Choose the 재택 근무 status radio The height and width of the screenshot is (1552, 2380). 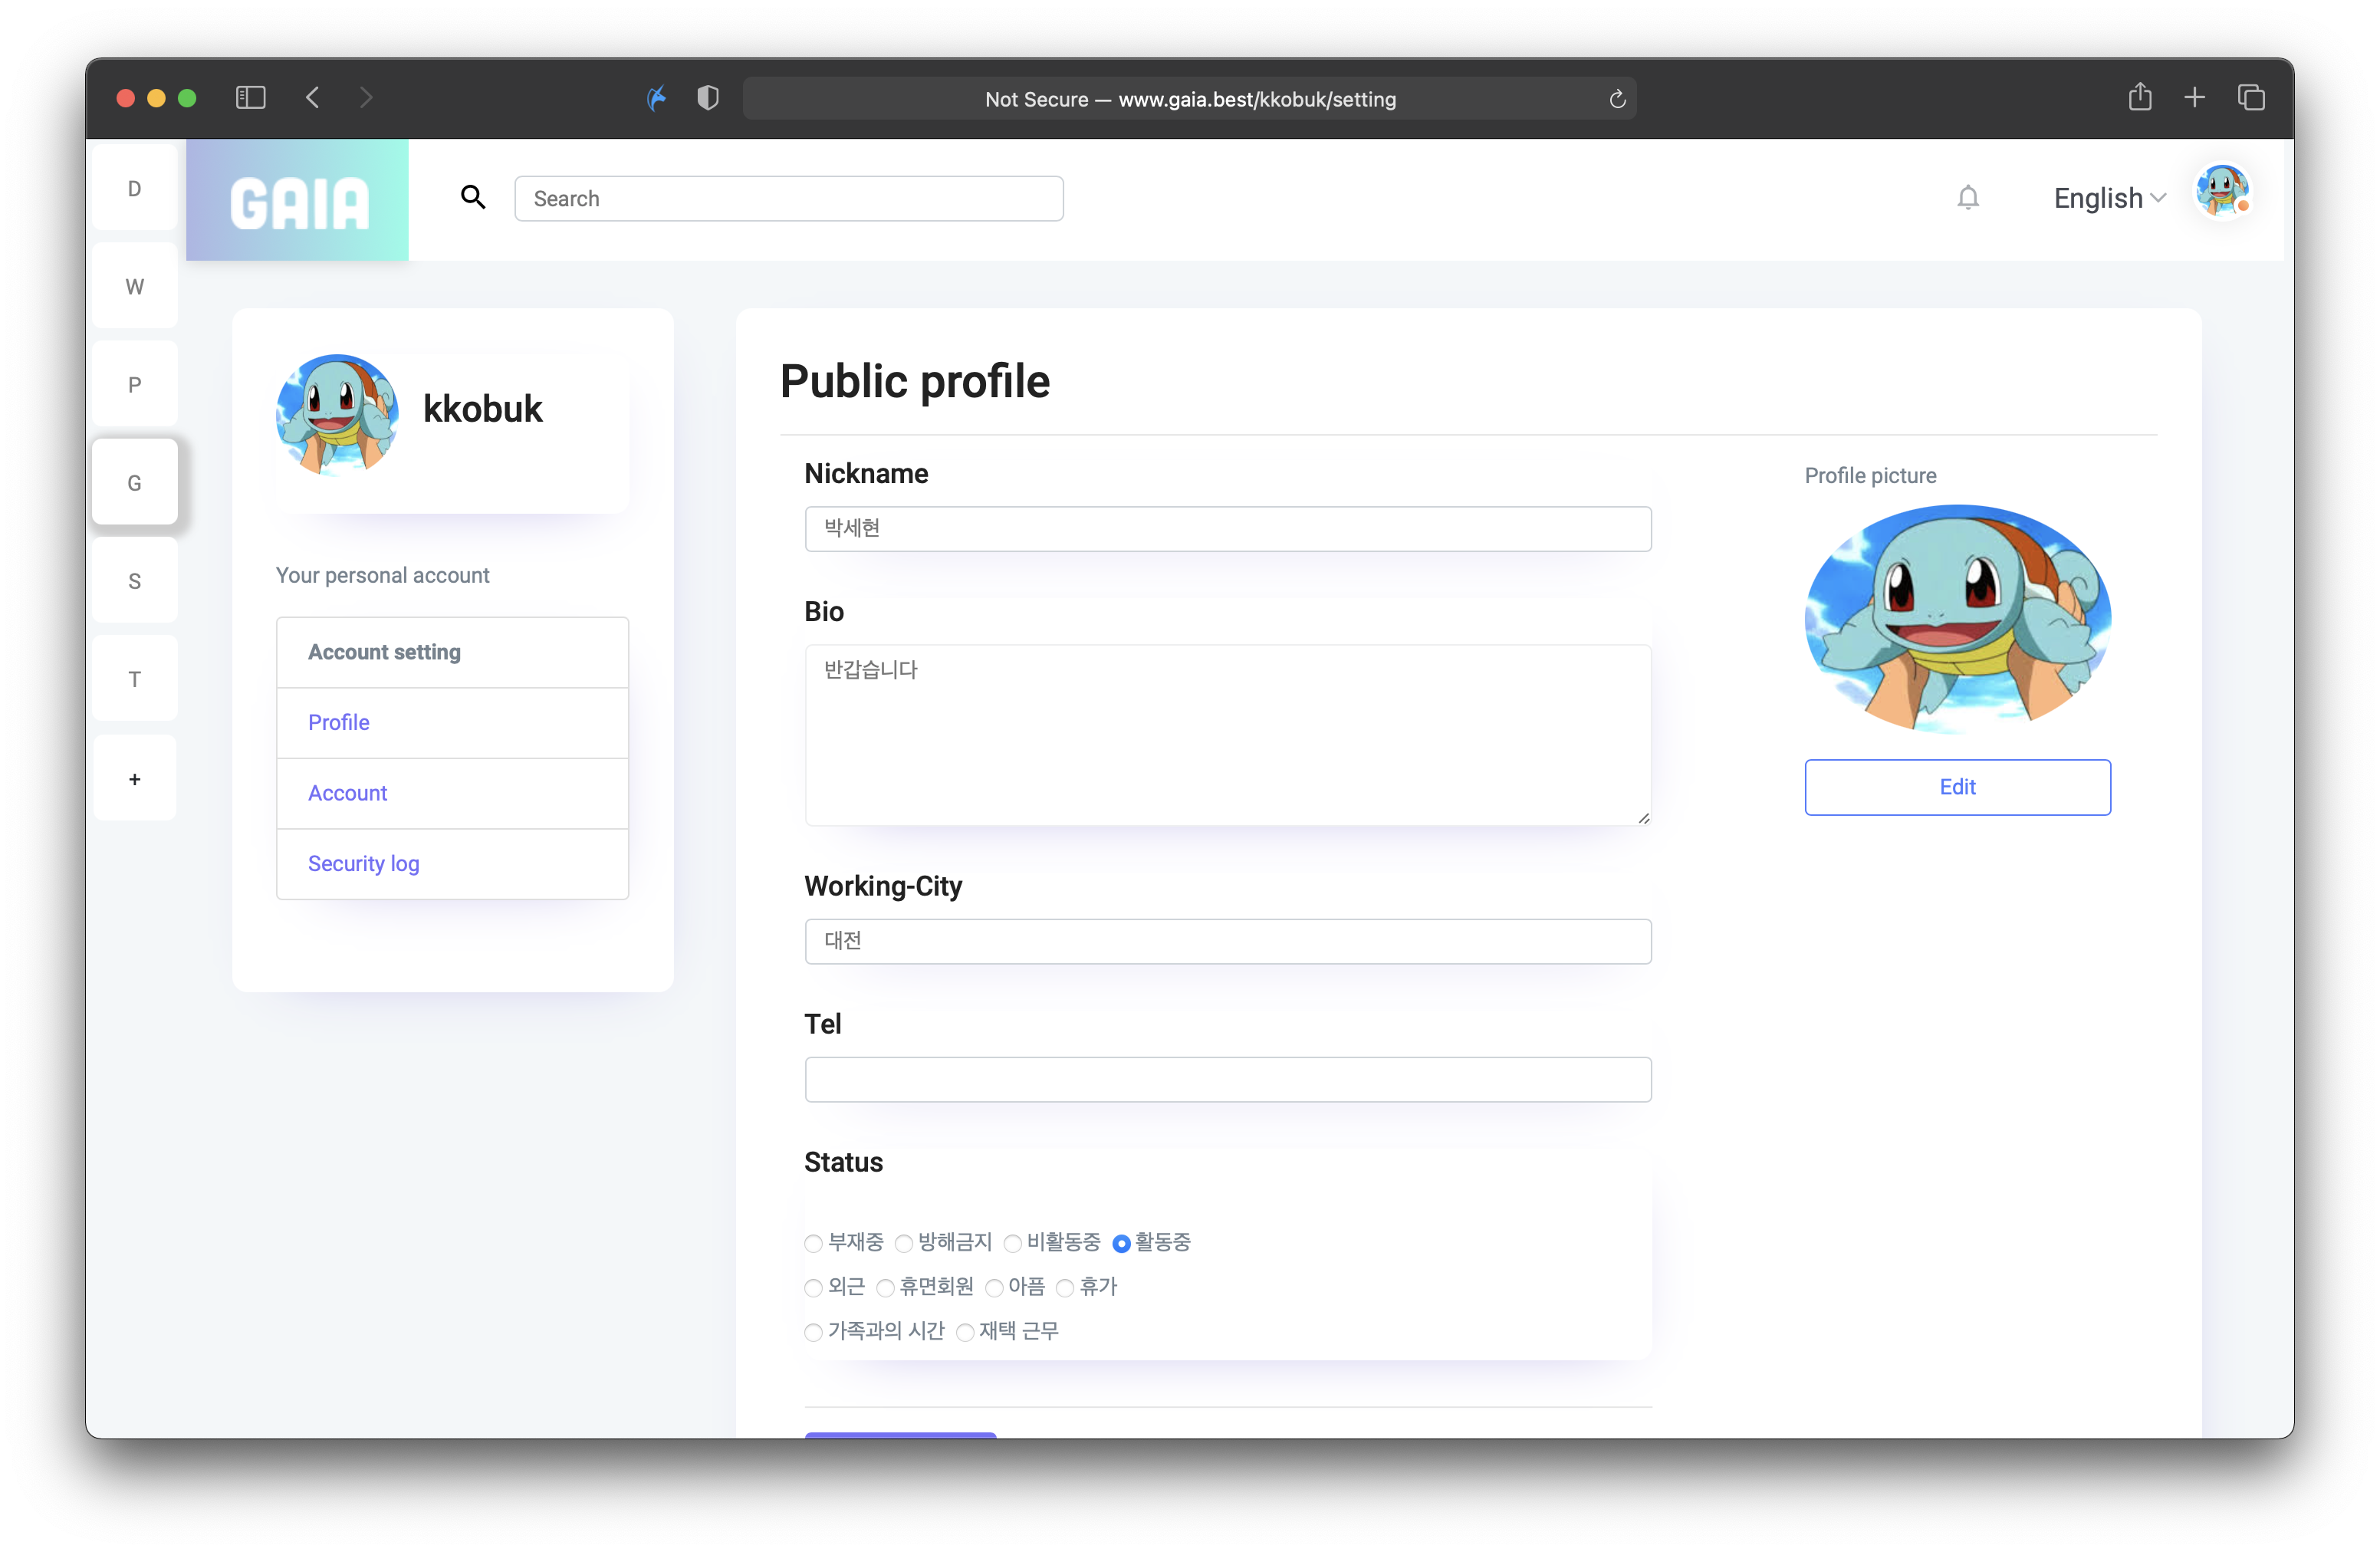[965, 1332]
